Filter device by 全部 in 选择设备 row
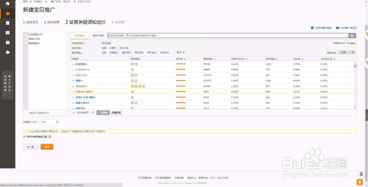Screen dimensions: 368x187 point(104,48)
